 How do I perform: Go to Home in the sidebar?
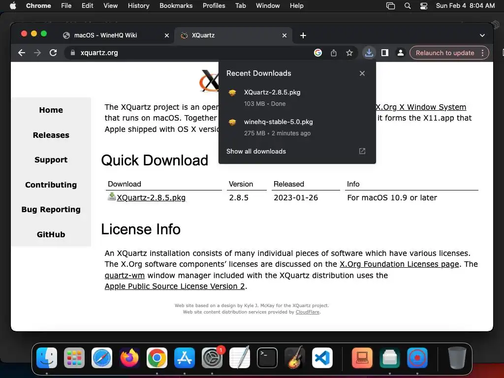click(x=51, y=110)
